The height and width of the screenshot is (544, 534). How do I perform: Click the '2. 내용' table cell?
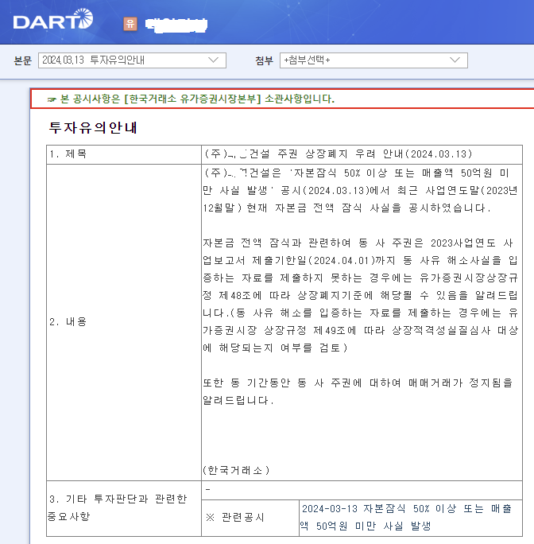pos(124,322)
